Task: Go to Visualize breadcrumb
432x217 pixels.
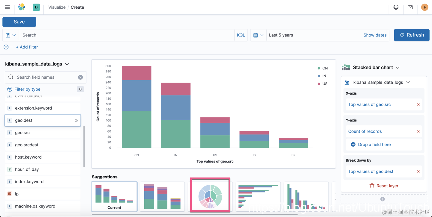Action: 57,7
